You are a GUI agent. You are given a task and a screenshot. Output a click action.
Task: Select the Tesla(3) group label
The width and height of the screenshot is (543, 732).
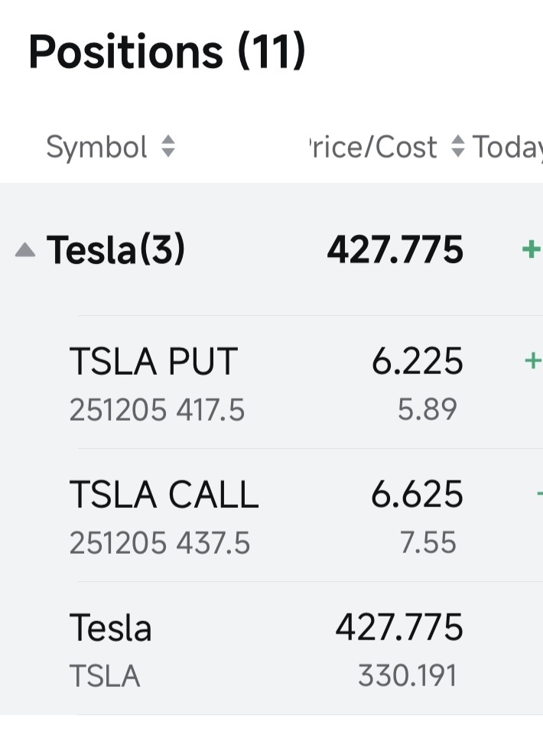pyautogui.click(x=115, y=250)
